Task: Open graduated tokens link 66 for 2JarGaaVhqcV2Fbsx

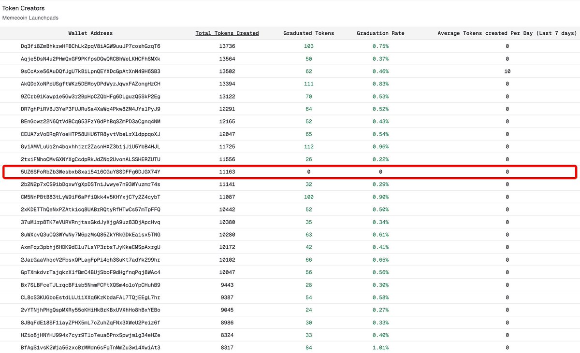Action: tap(308, 259)
